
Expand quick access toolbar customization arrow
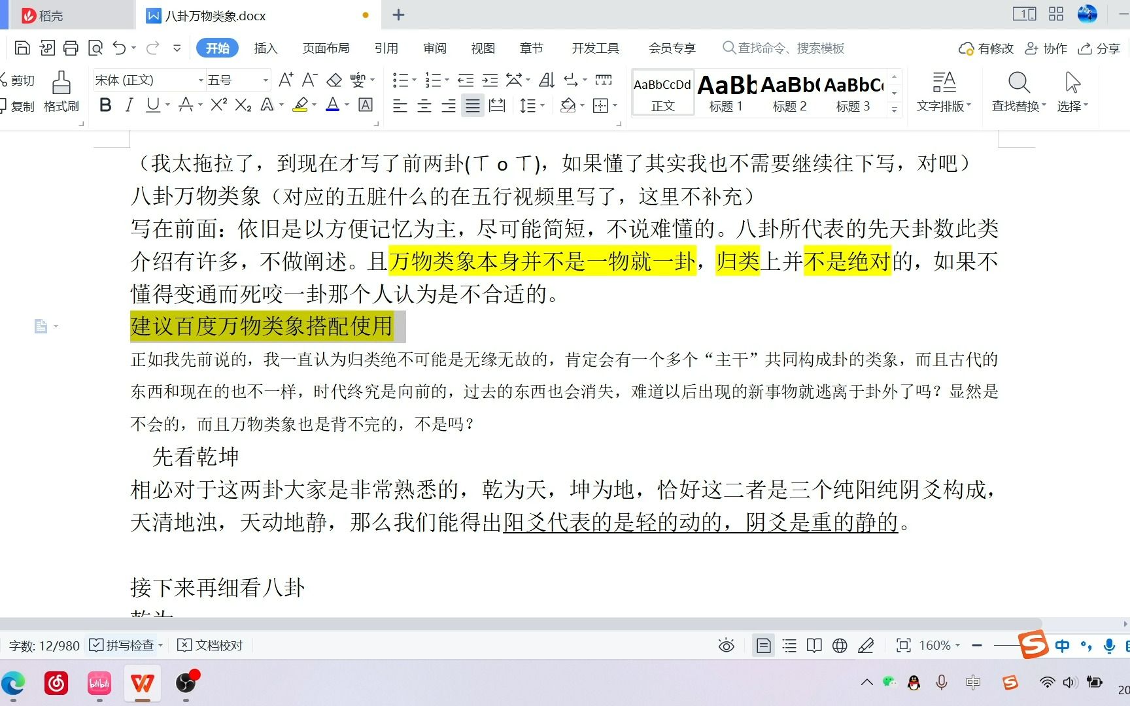(177, 48)
